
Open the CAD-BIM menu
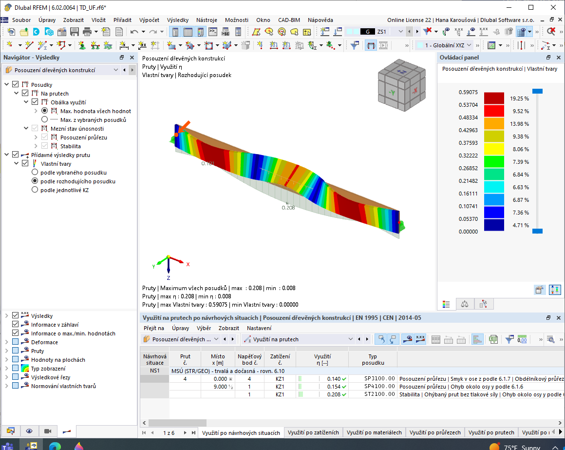tap(289, 20)
